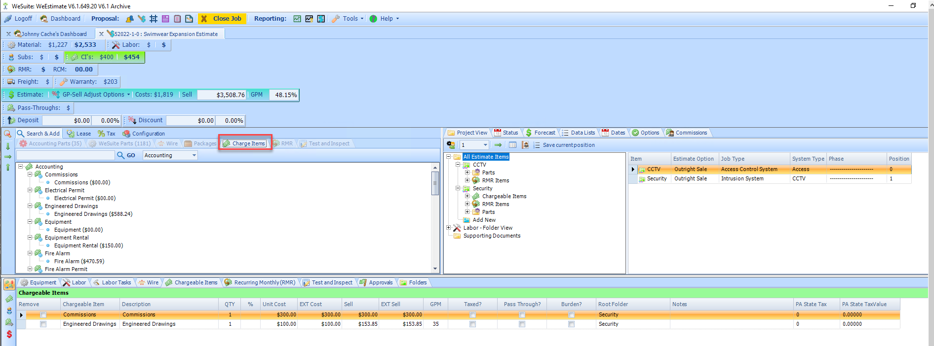Toggle Remove checkbox for Commissions row
Screen dimensions: 934x346
pos(43,315)
